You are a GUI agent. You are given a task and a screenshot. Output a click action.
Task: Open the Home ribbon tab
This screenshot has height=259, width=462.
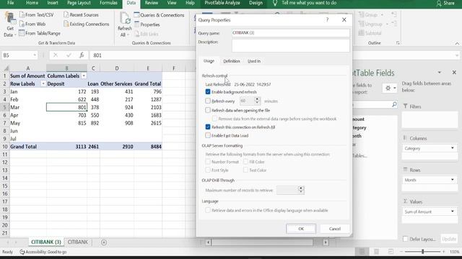[x=32, y=3]
